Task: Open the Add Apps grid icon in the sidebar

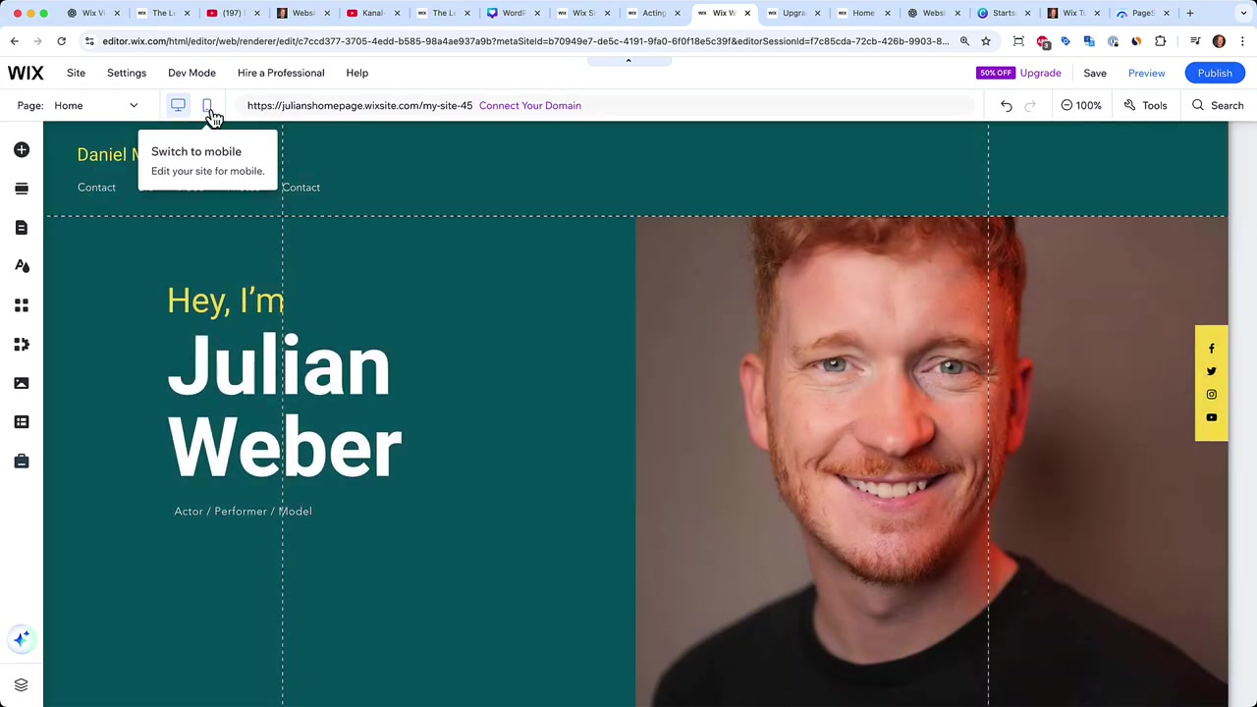Action: tap(22, 305)
